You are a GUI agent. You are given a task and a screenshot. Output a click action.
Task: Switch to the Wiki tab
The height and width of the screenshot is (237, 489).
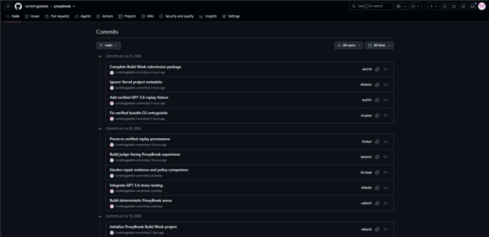click(147, 16)
